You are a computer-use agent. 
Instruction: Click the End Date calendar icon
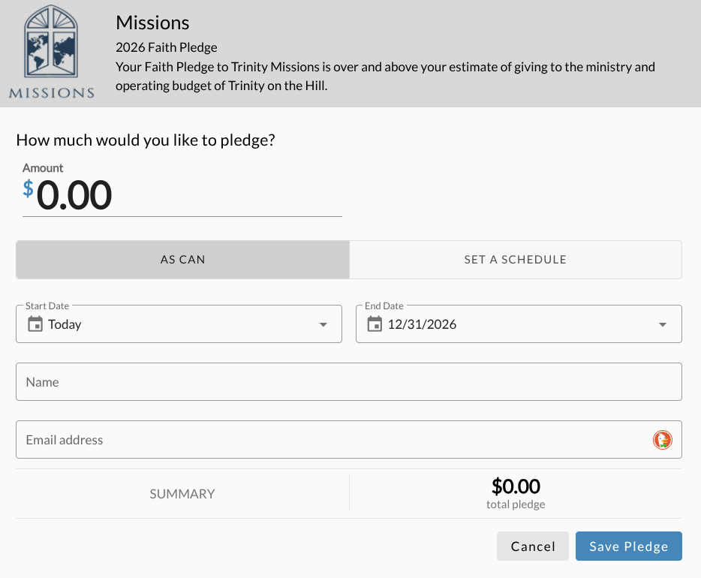coord(375,324)
